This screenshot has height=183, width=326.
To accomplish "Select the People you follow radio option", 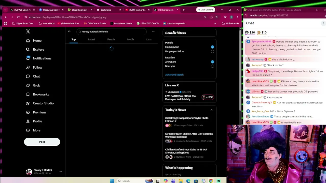I will (x=212, y=51).
